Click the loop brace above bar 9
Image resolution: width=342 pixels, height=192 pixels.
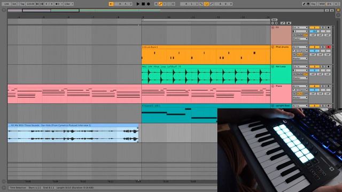click(x=206, y=20)
